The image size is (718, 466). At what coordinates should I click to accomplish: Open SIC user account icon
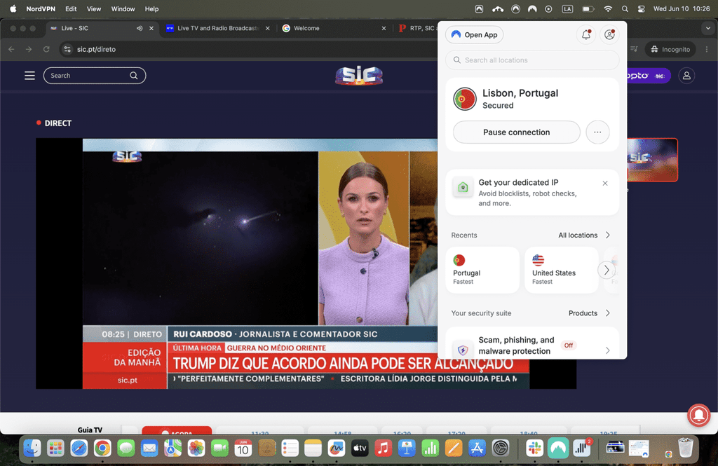pos(686,76)
